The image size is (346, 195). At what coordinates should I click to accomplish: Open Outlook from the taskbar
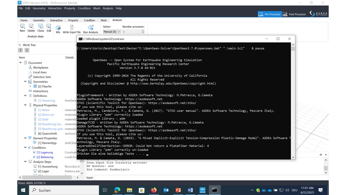[x=166, y=190]
